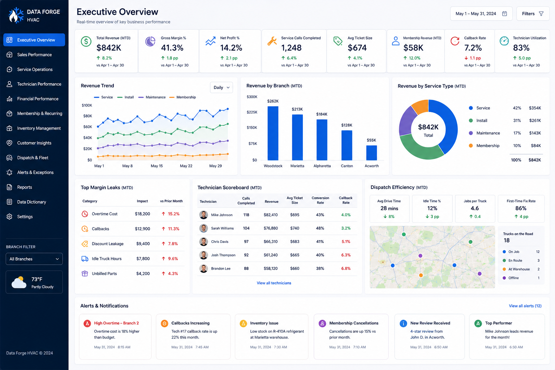Screen dimensions: 555x370
Task: Open the Filters button
Action: (x=533, y=14)
